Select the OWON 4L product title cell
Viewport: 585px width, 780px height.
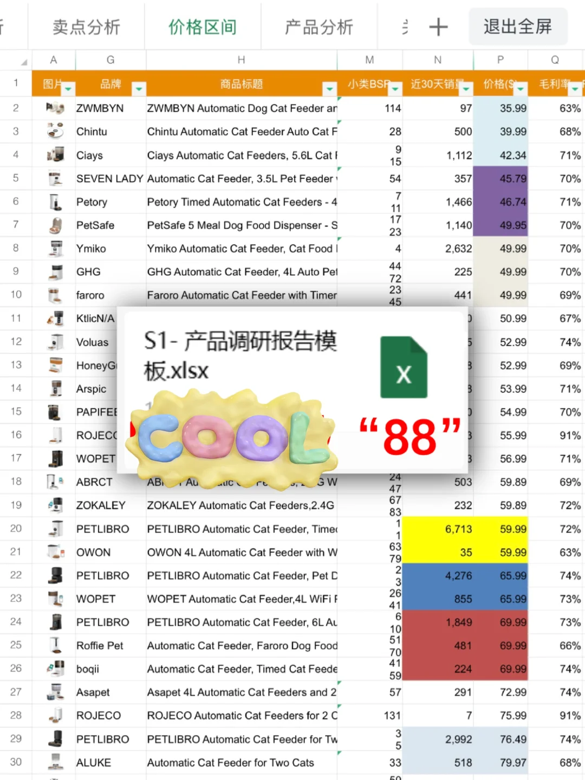click(x=242, y=552)
